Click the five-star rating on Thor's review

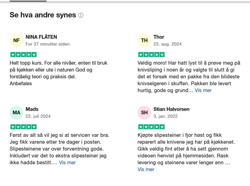151,55
